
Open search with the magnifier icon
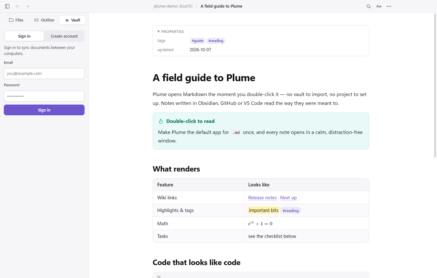tap(369, 6)
